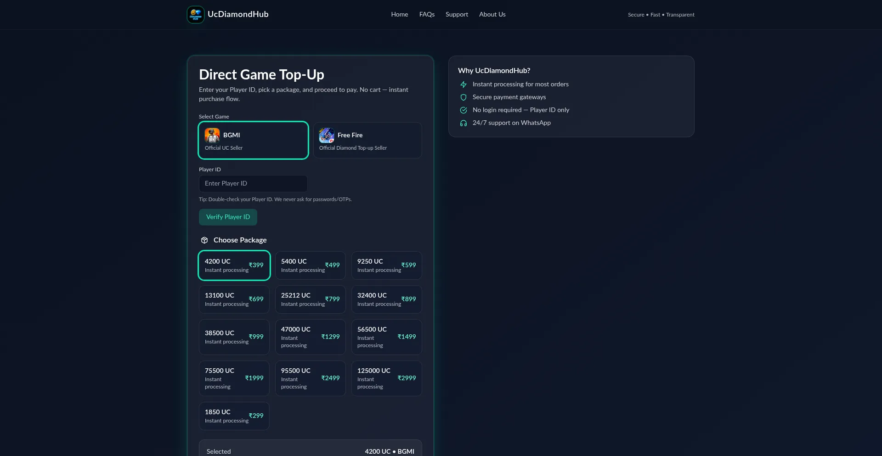This screenshot has width=882, height=456.
Task: Select the Free Fire game option
Action: point(367,141)
